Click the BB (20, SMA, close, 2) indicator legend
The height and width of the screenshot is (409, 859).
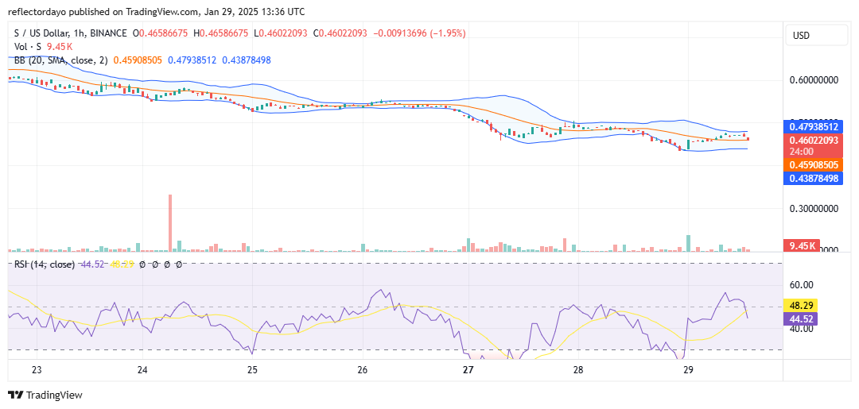[61, 60]
